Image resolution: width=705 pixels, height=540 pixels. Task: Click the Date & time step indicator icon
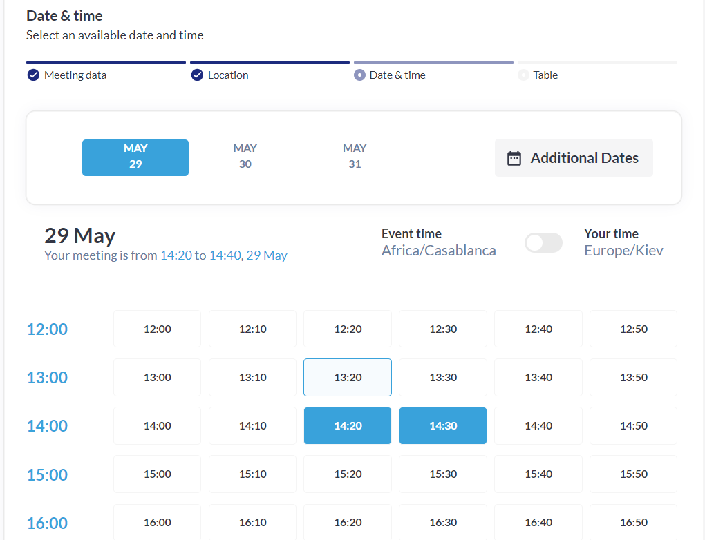[359, 75]
